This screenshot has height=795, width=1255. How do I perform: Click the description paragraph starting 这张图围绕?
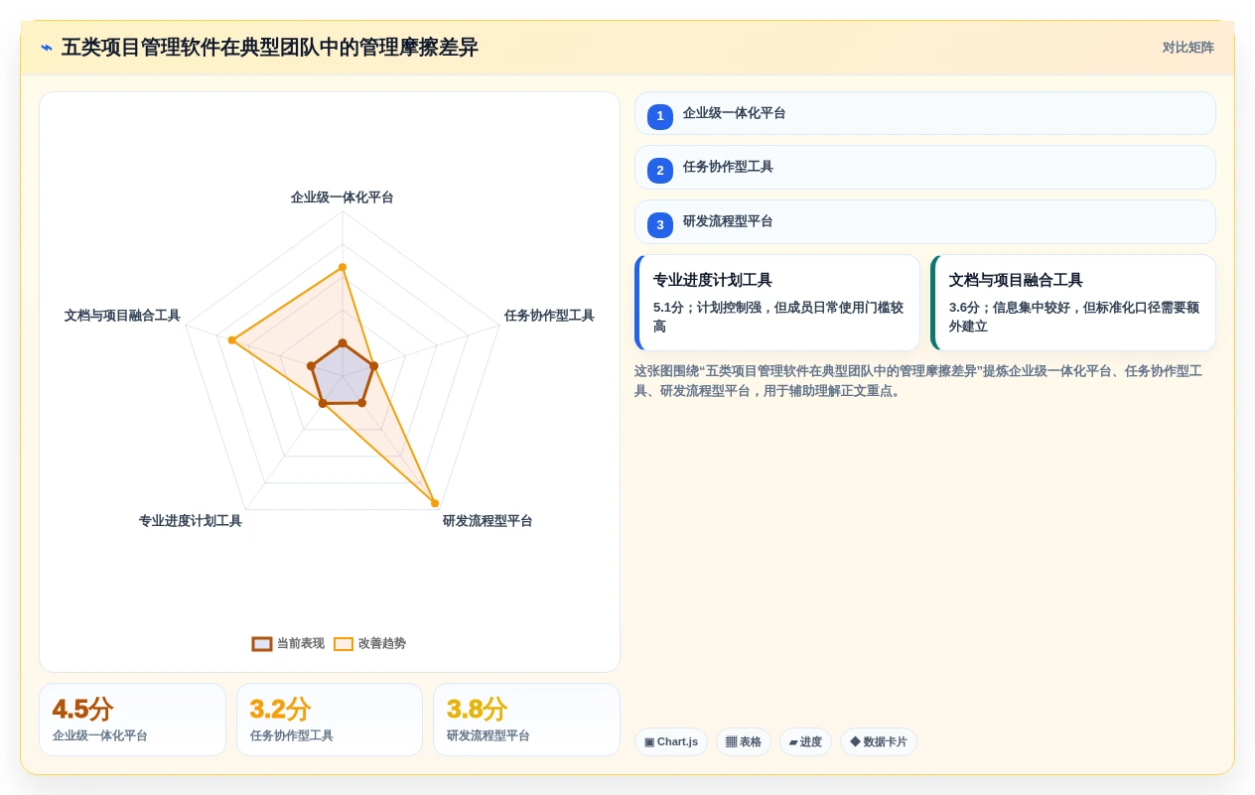click(x=918, y=381)
